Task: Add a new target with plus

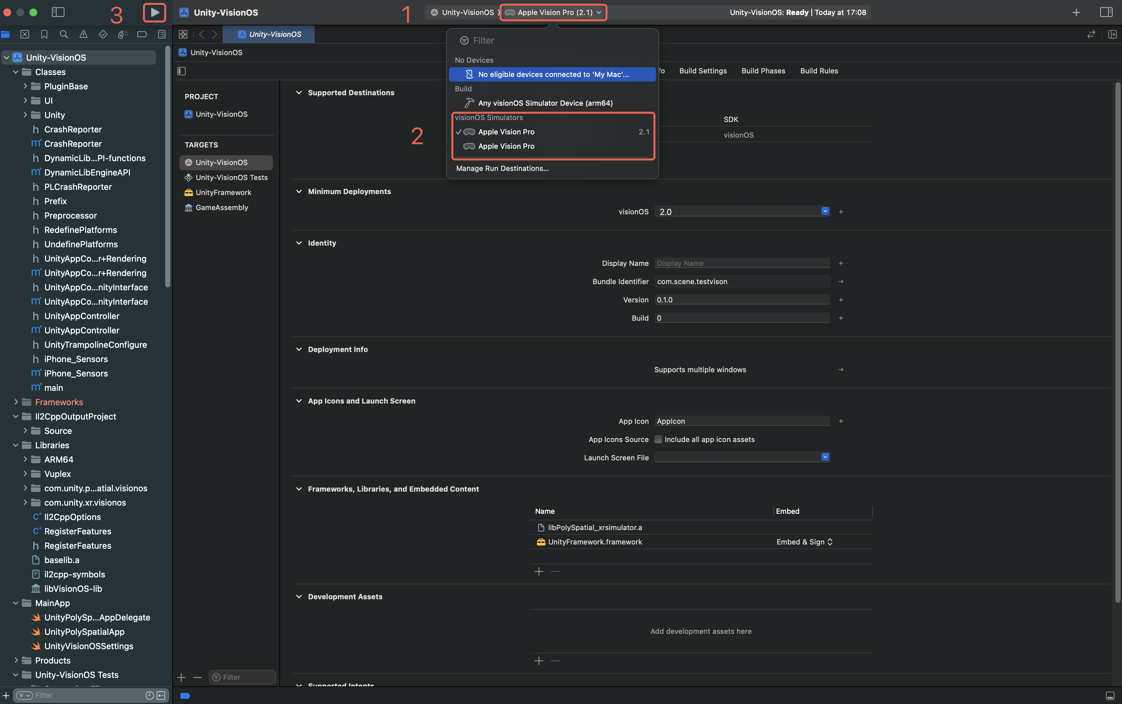Action: pos(181,677)
